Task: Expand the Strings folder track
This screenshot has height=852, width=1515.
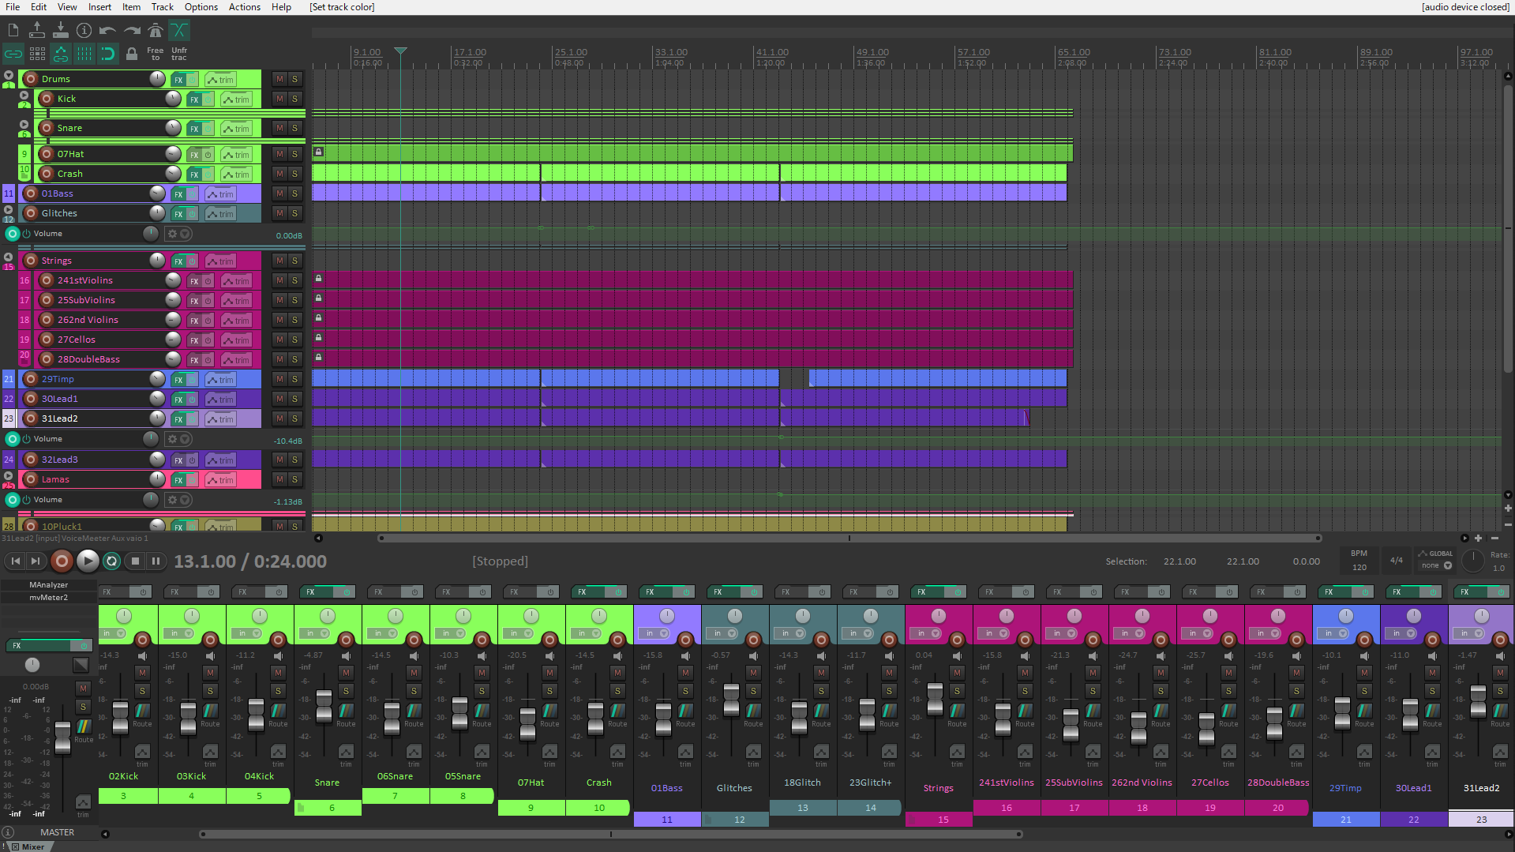Action: (9, 257)
